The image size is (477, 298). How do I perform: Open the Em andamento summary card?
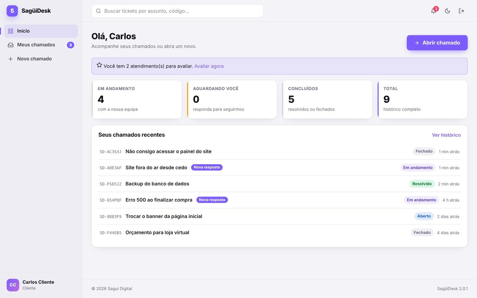(x=137, y=99)
